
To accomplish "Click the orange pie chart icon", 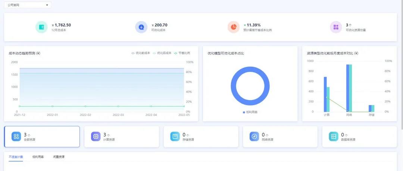I will (x=234, y=27).
